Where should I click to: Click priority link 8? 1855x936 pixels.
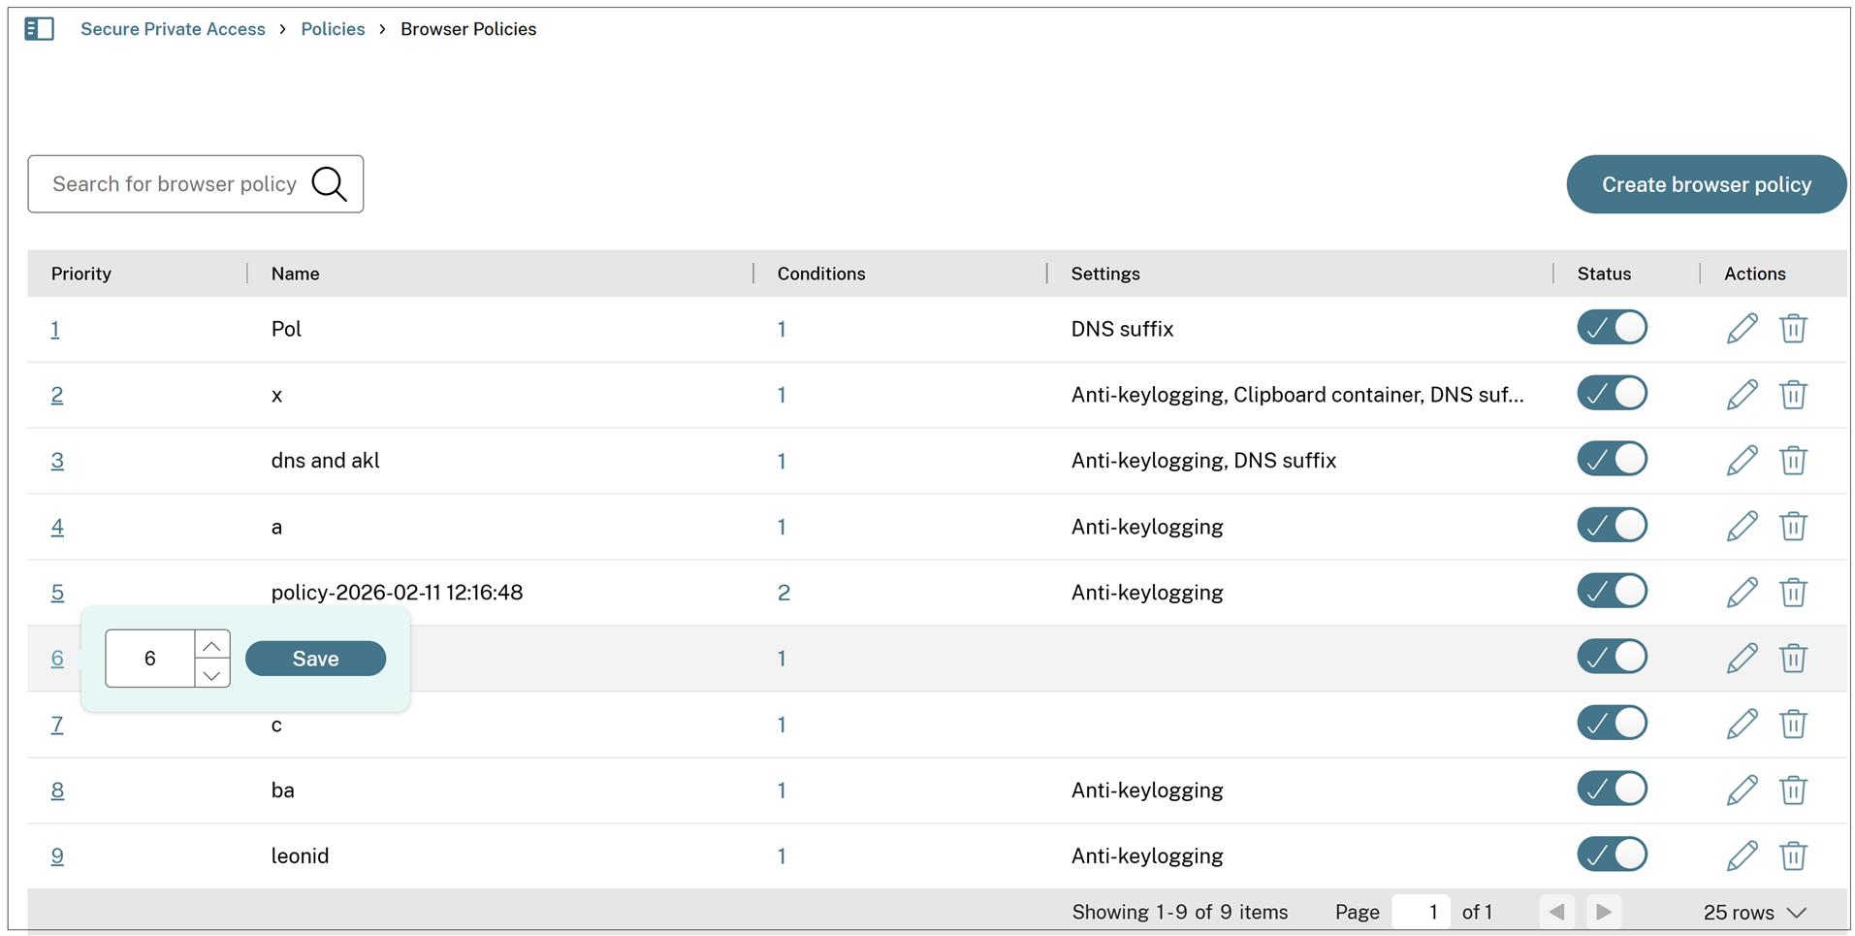(57, 791)
